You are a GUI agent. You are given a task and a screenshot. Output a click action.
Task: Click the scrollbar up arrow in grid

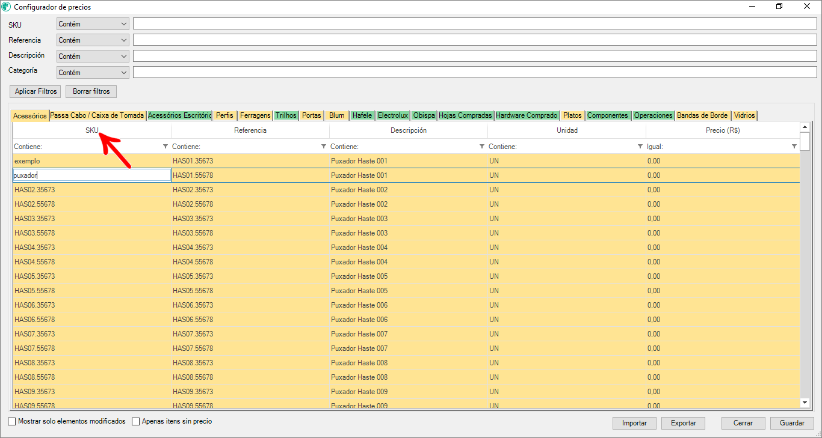pos(805,127)
